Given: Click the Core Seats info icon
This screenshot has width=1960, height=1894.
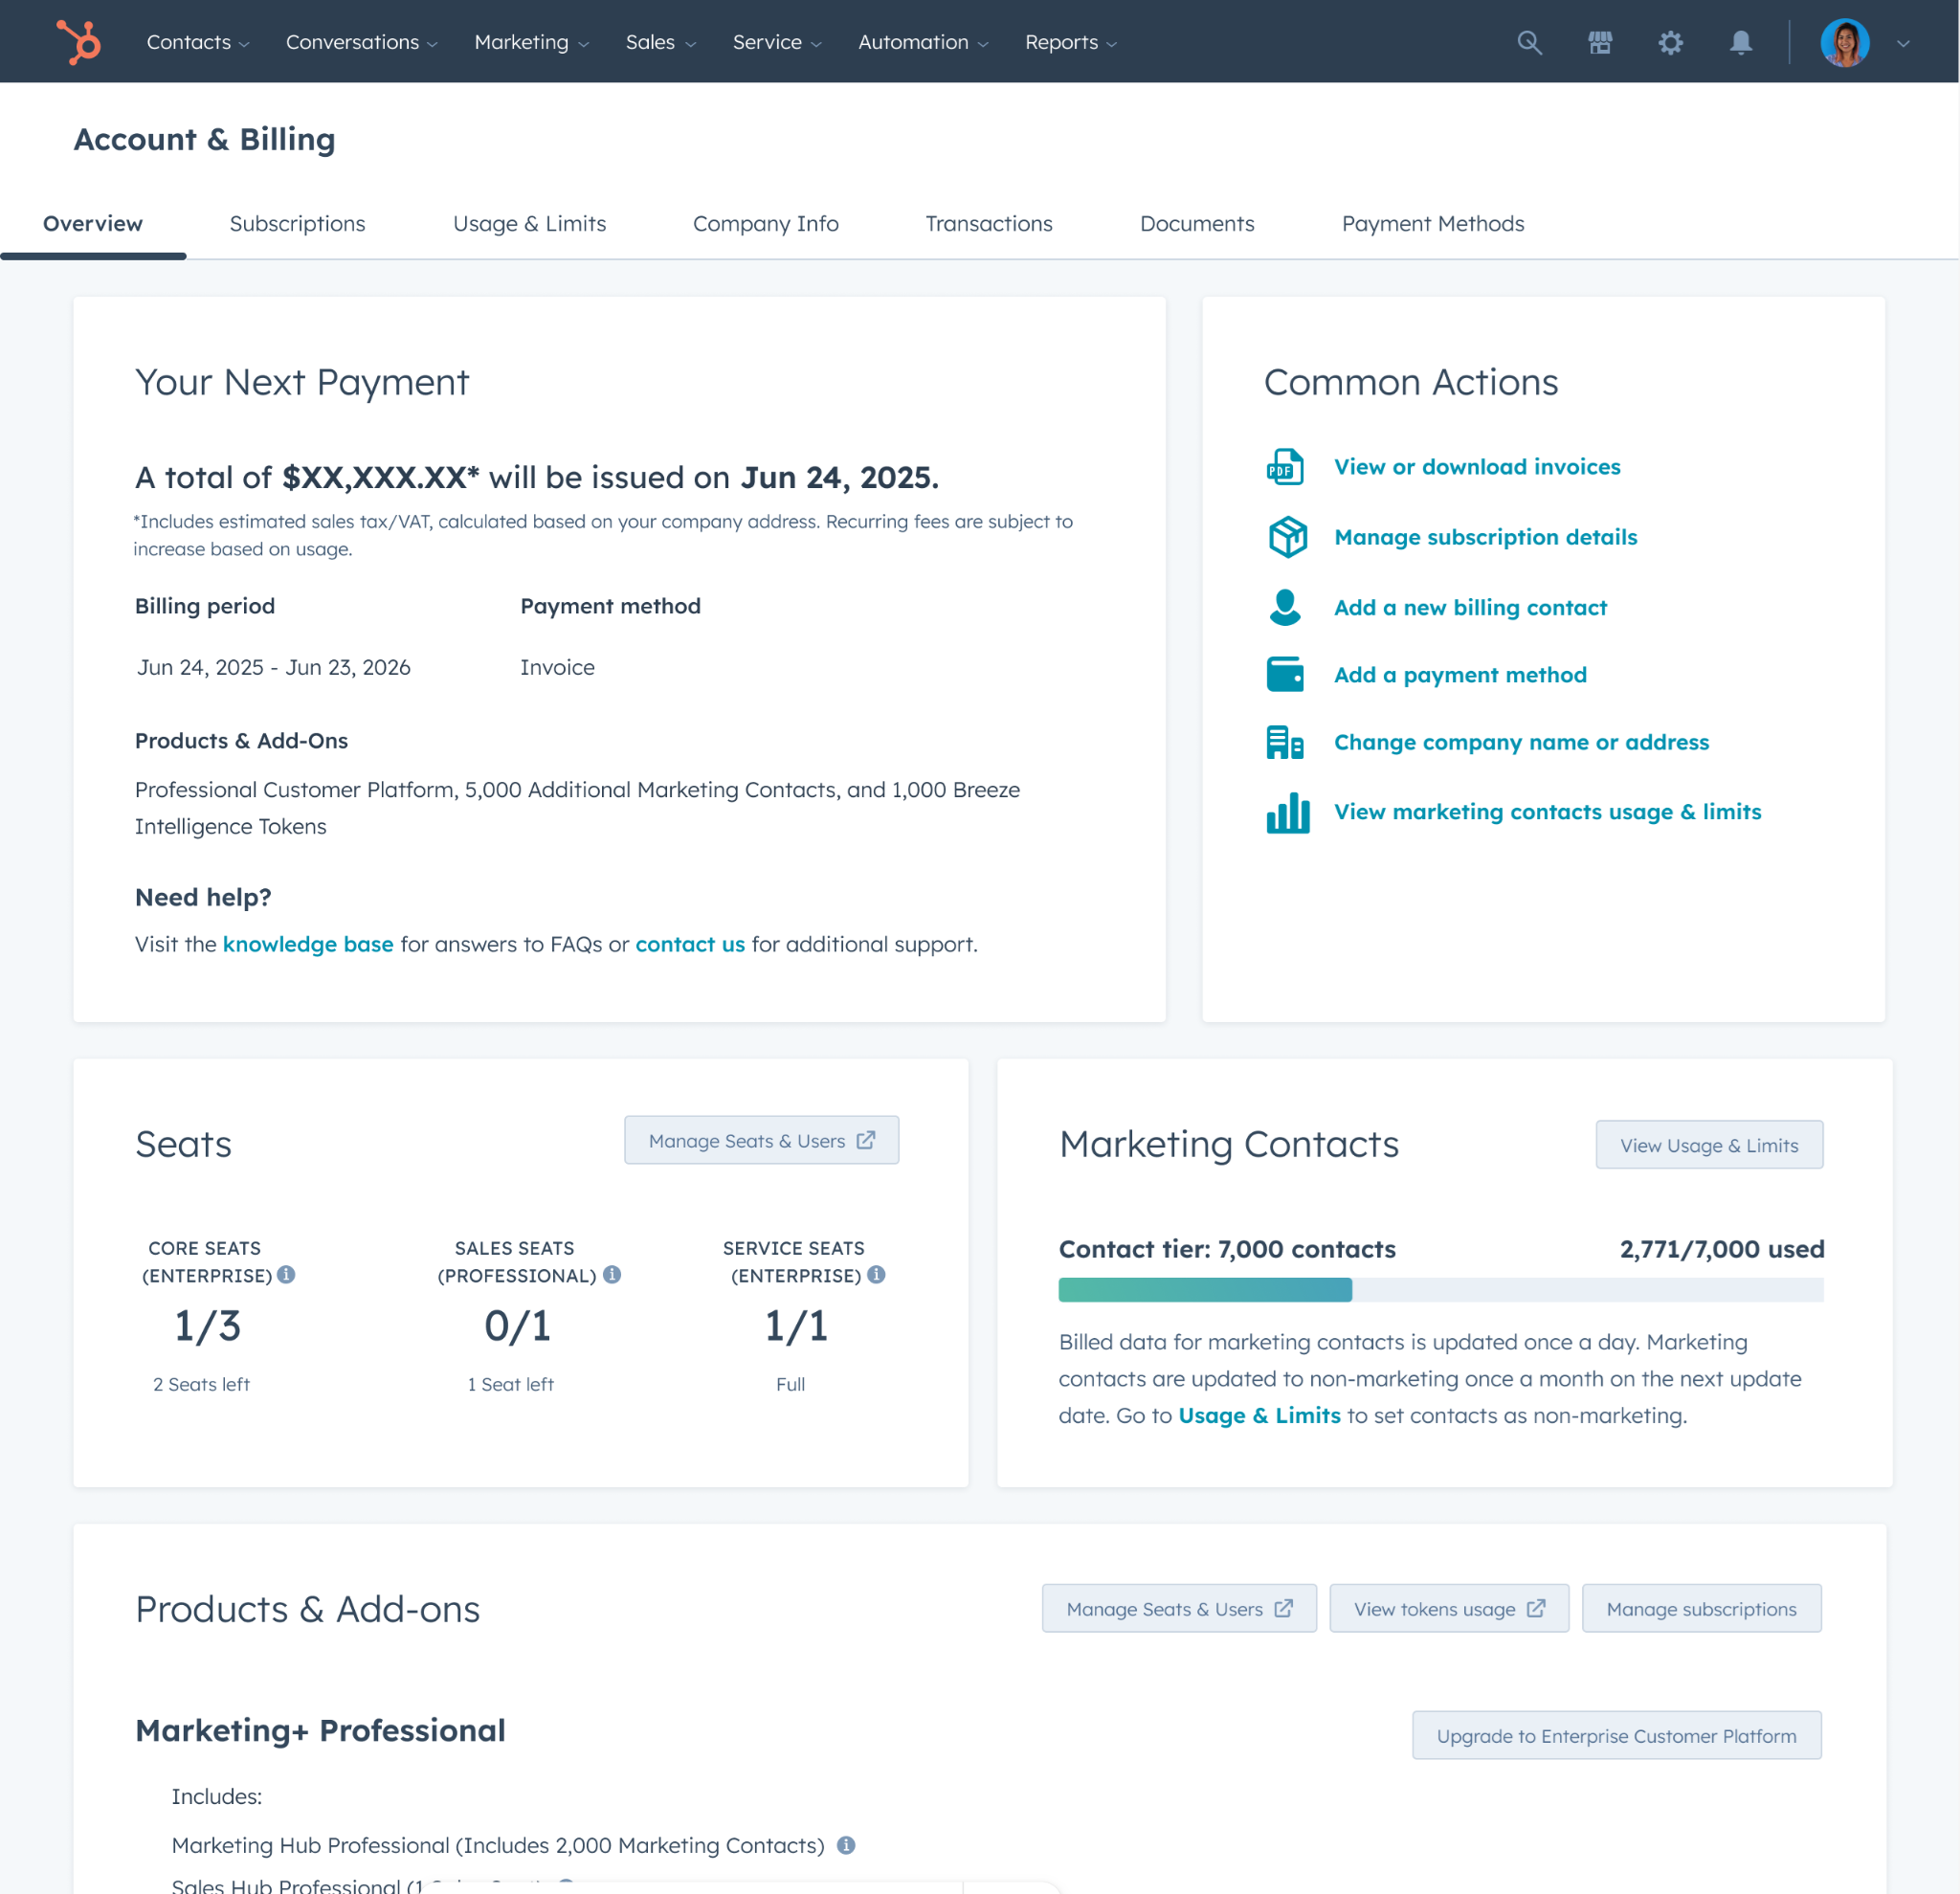Looking at the screenshot, I should (286, 1274).
